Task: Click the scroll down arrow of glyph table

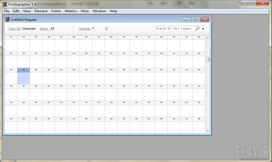Action: [208, 131]
